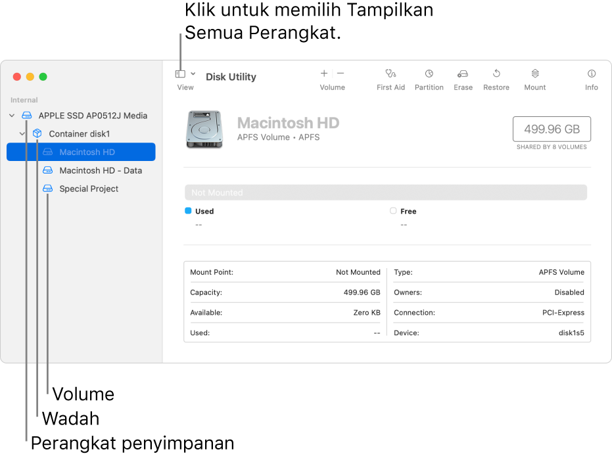612x458 pixels.
Task: Select Macintosh HD in the sidebar
Action: point(81,152)
